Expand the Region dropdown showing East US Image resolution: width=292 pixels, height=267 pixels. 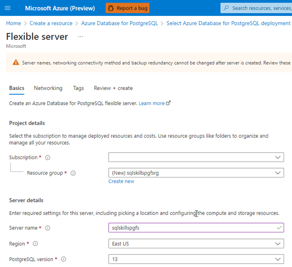(x=196, y=244)
